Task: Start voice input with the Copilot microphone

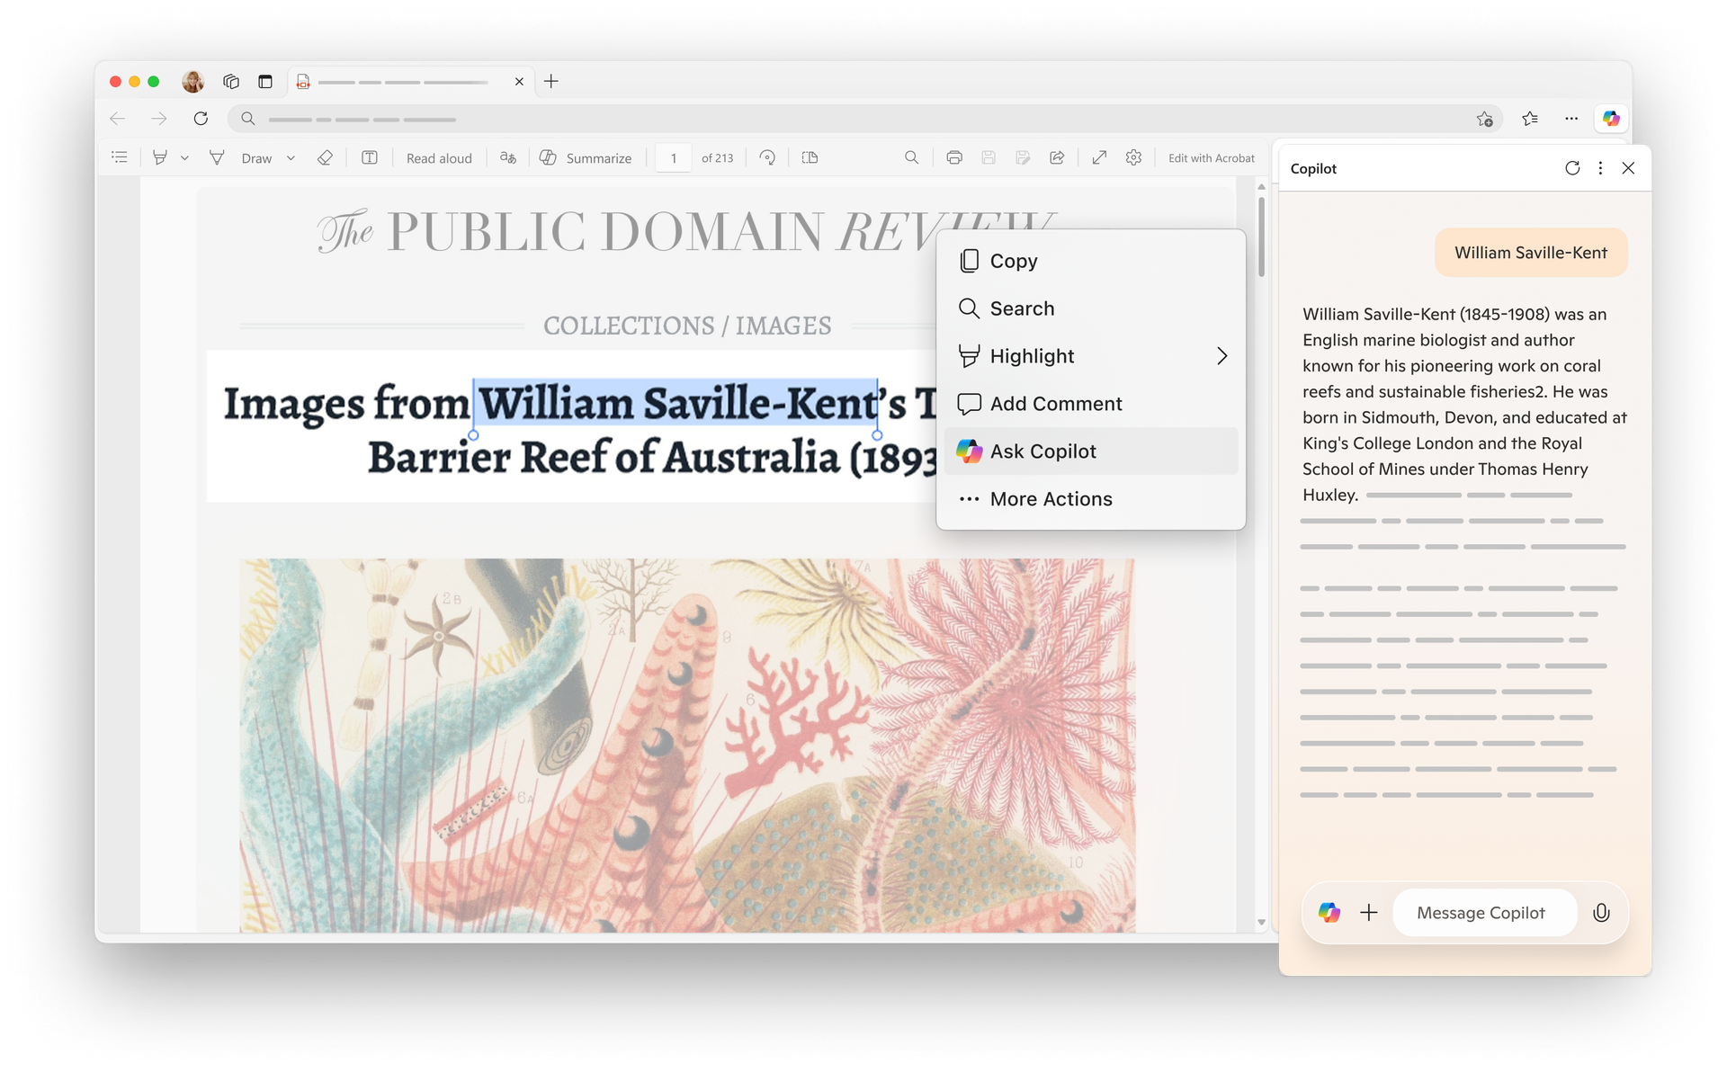Action: 1602,912
